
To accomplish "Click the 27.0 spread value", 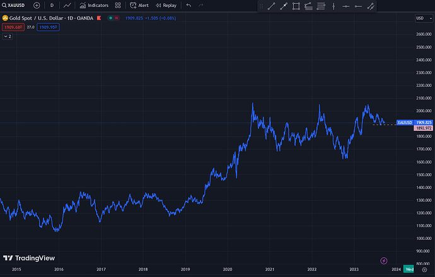I will pyautogui.click(x=31, y=27).
